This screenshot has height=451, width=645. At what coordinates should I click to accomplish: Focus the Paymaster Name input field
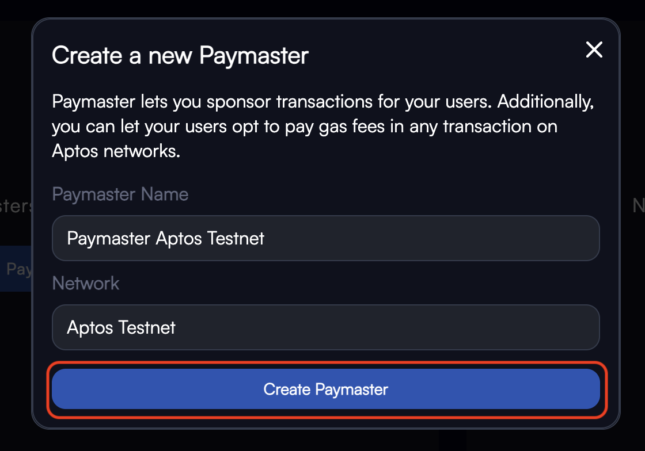pyautogui.click(x=326, y=238)
